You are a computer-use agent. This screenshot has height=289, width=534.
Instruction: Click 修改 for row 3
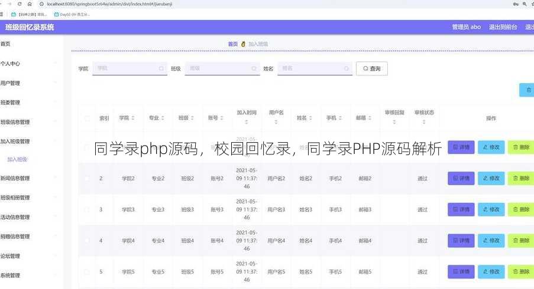pos(491,209)
